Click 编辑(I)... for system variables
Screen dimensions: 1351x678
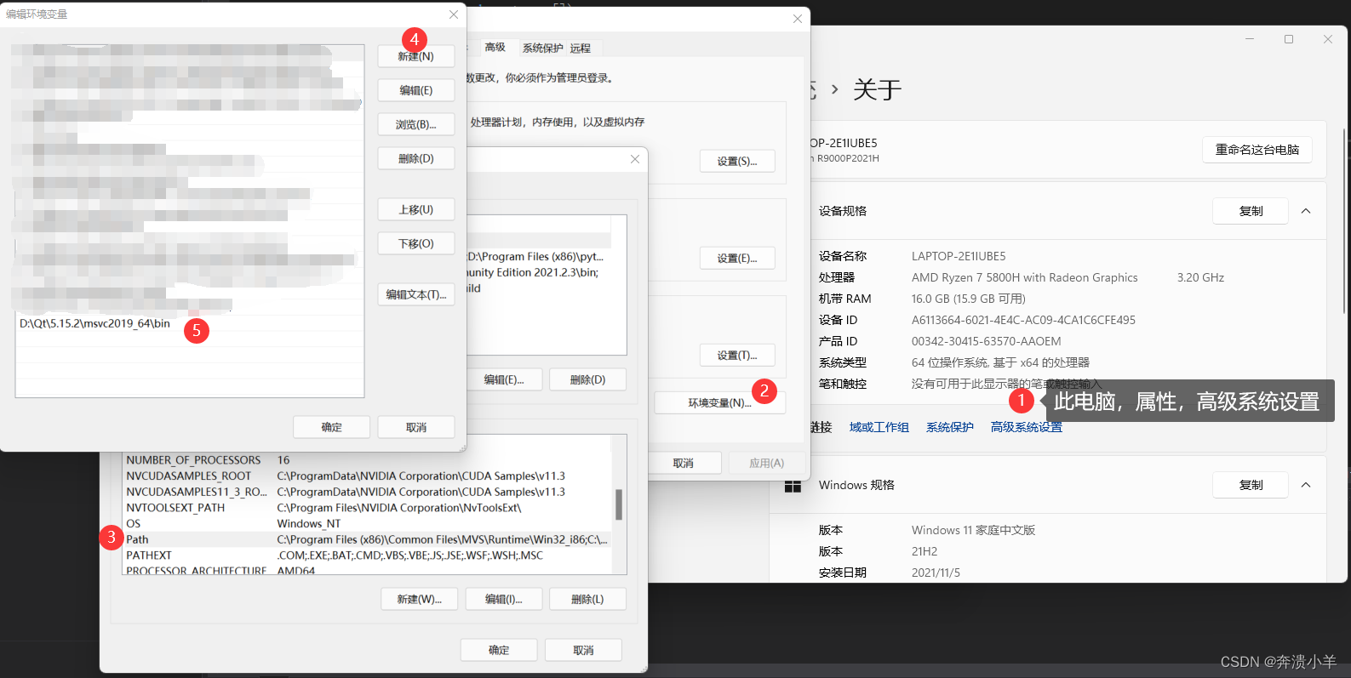click(x=503, y=599)
